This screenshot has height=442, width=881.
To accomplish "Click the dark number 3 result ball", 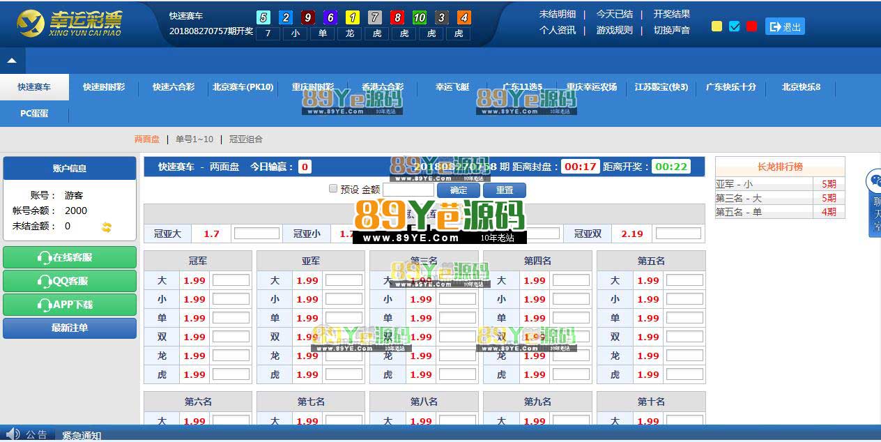I will pos(442,18).
